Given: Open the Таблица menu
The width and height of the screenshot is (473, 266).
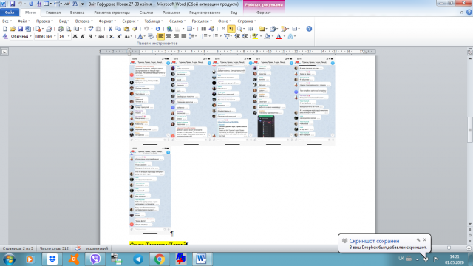Looking at the screenshot, I should (x=154, y=21).
